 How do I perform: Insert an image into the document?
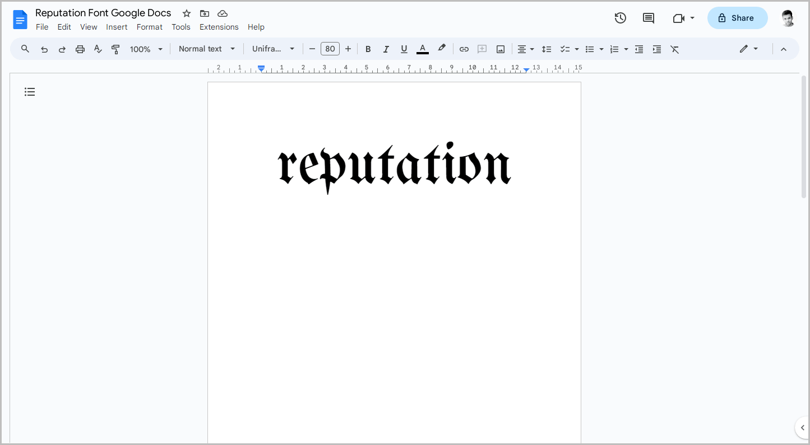[x=500, y=49]
